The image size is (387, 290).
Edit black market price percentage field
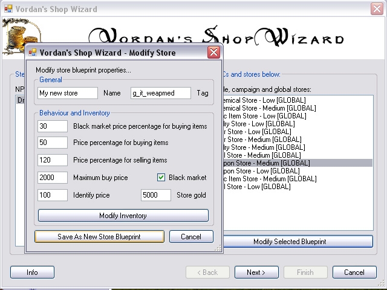click(x=52, y=126)
